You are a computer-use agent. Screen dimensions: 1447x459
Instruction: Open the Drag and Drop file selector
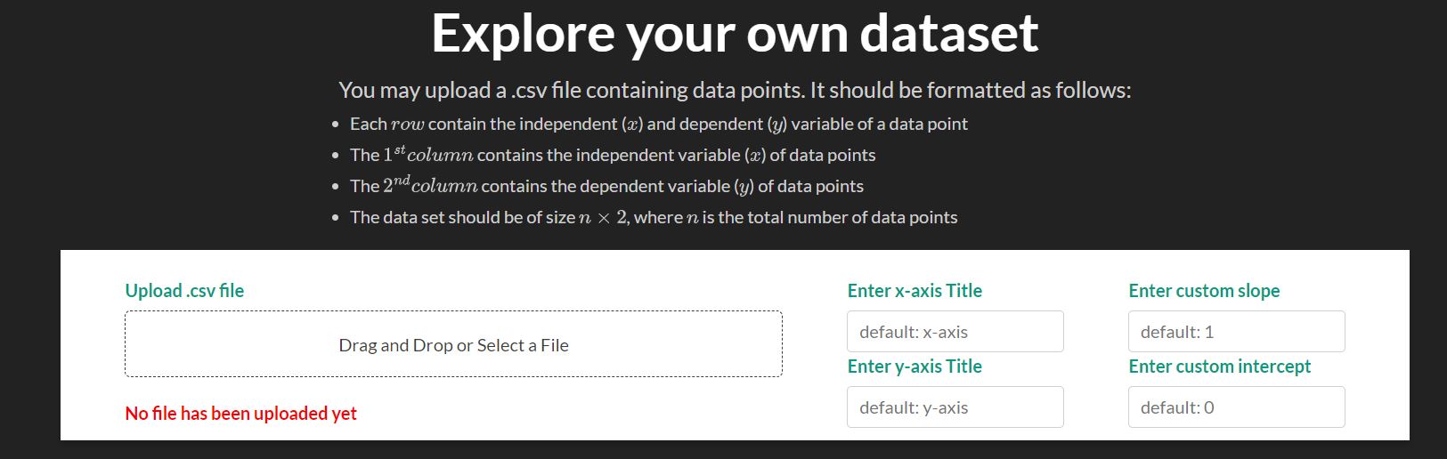click(x=453, y=344)
